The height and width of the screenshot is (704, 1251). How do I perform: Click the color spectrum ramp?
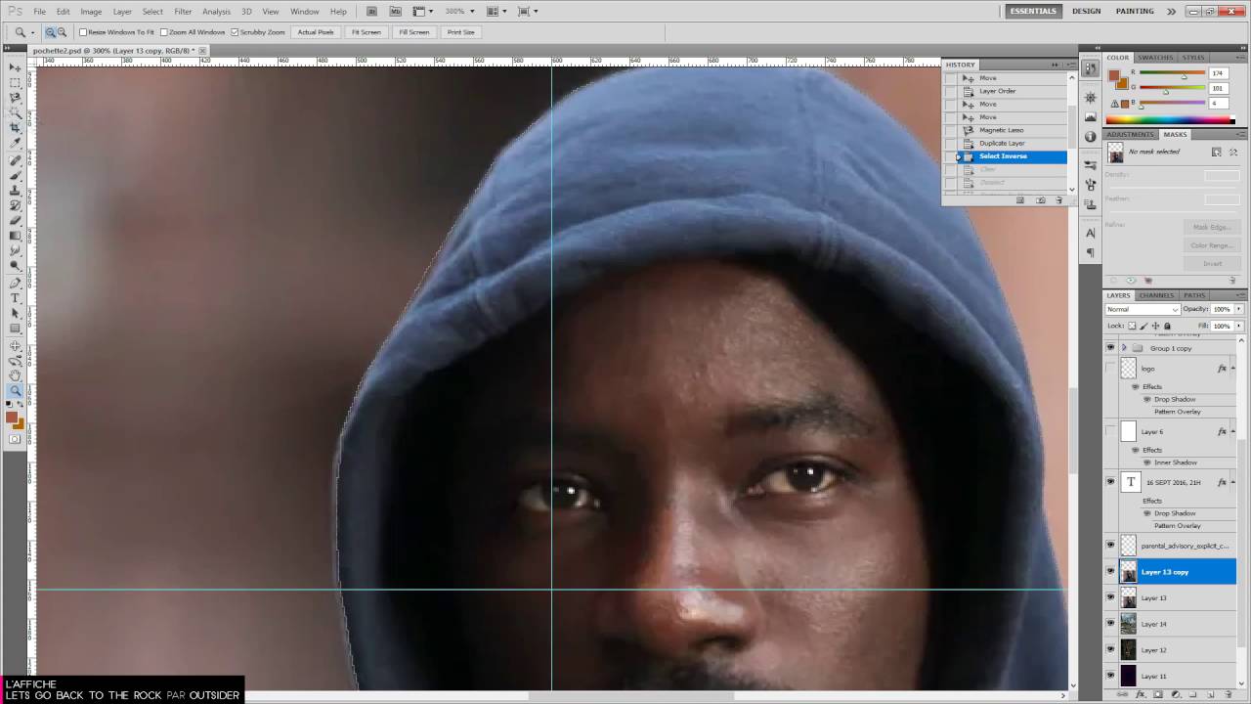(x=1170, y=120)
